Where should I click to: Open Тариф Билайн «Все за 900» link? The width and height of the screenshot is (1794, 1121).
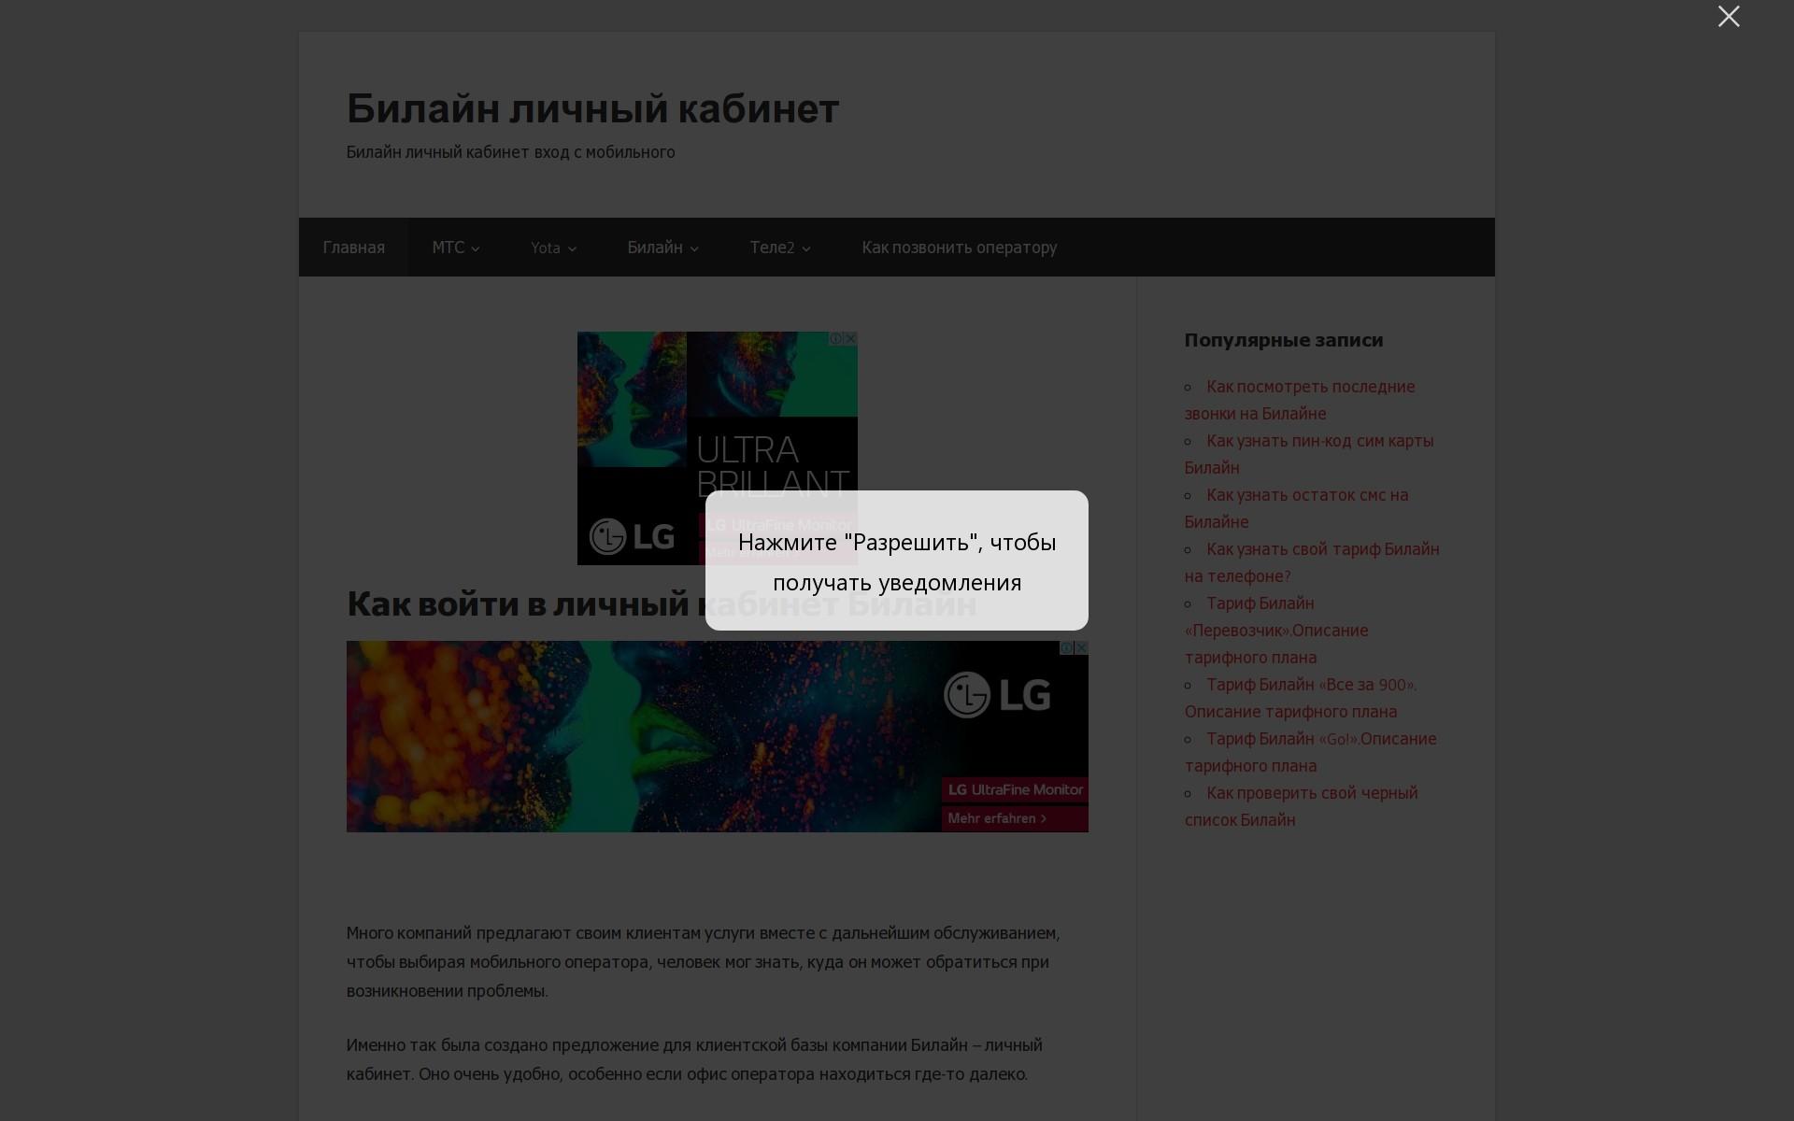pos(1301,698)
